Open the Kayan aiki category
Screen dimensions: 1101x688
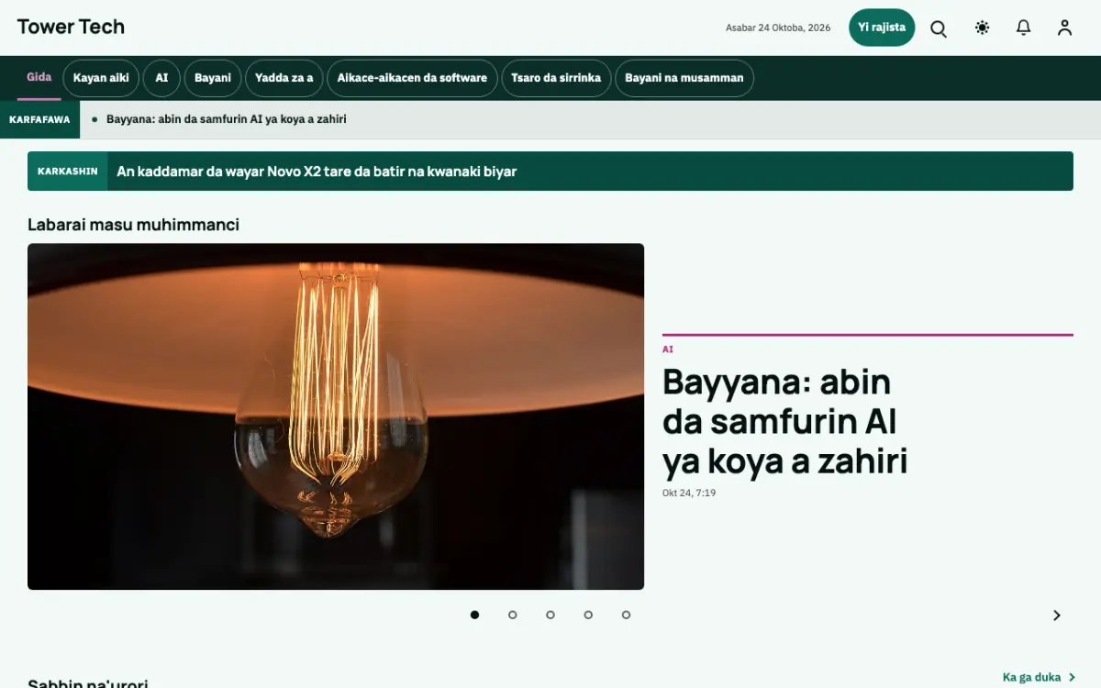[101, 78]
